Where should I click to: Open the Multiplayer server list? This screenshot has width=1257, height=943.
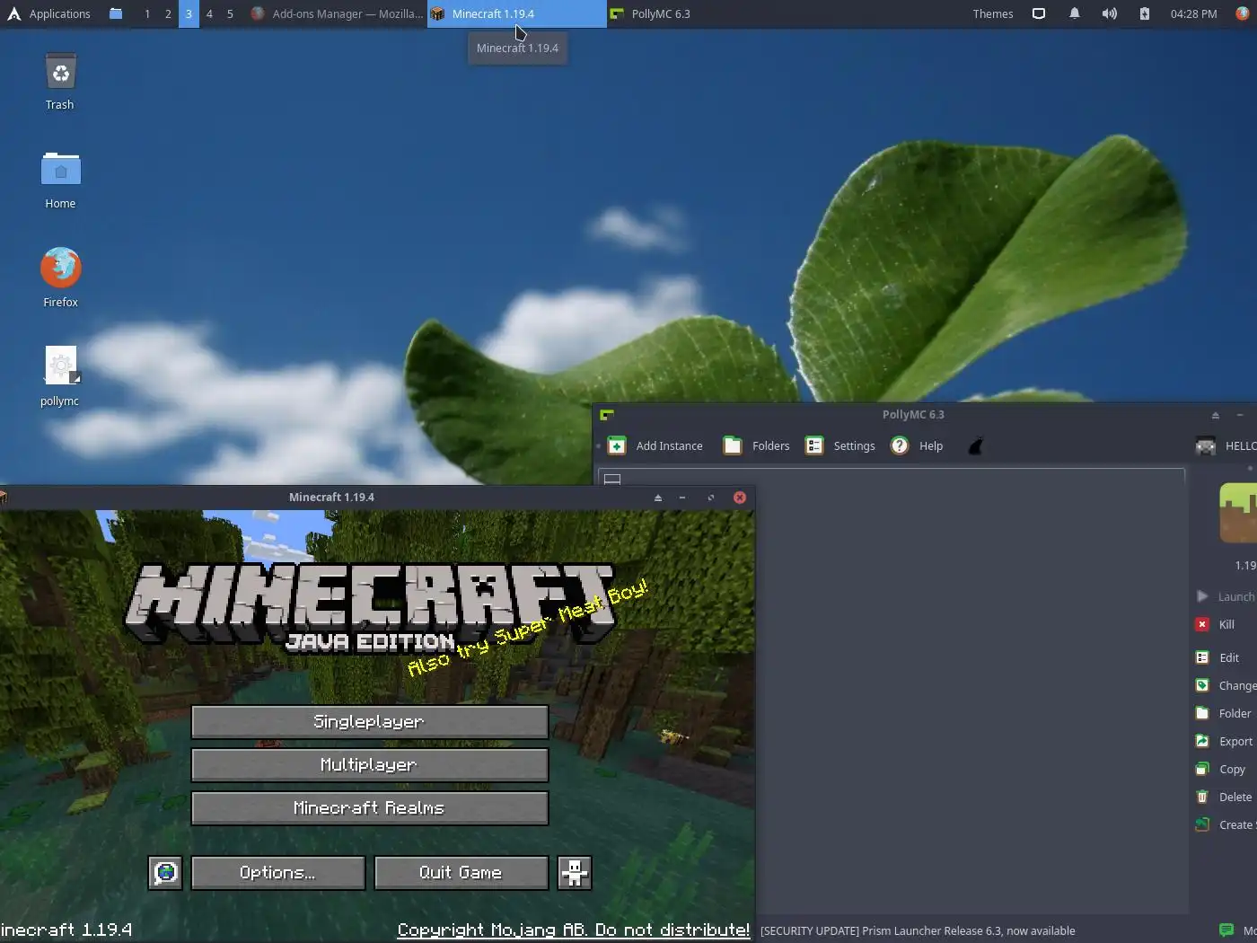coord(369,765)
